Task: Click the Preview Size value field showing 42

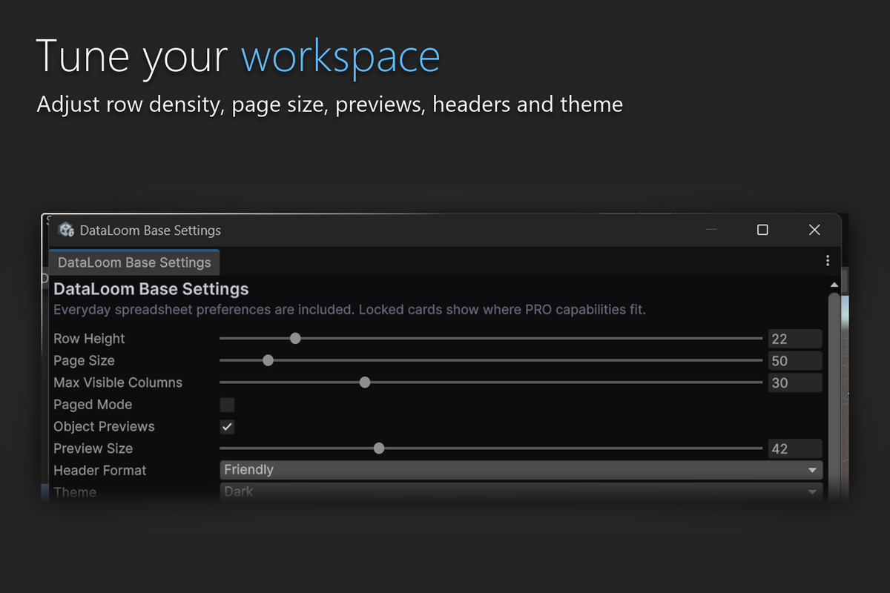Action: [x=795, y=448]
